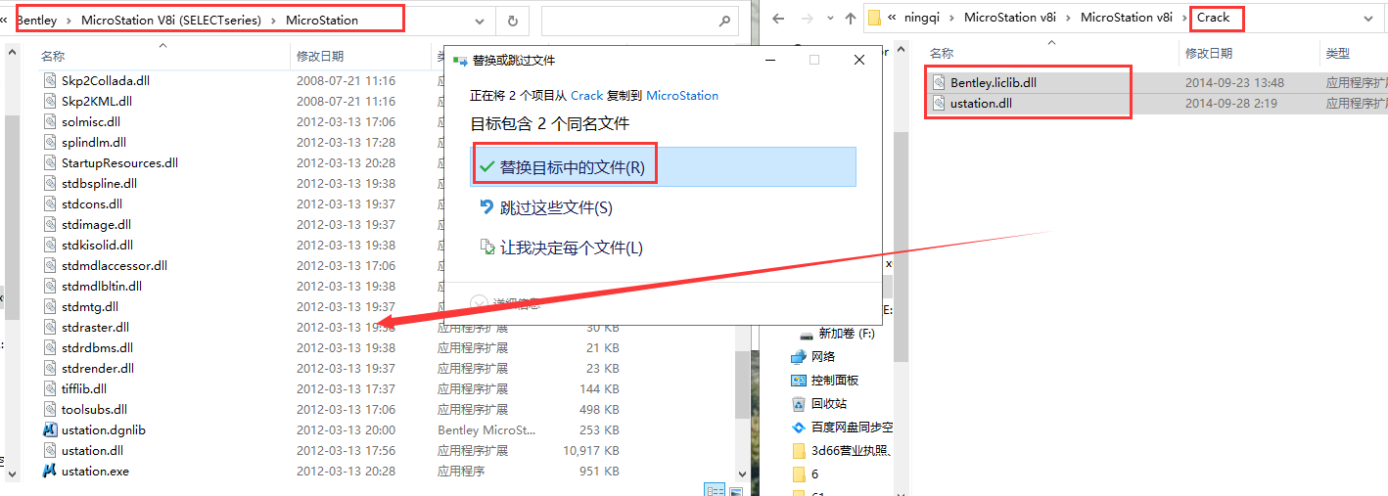Sort by Name column in the left window
The image size is (1388, 496).
53,57
